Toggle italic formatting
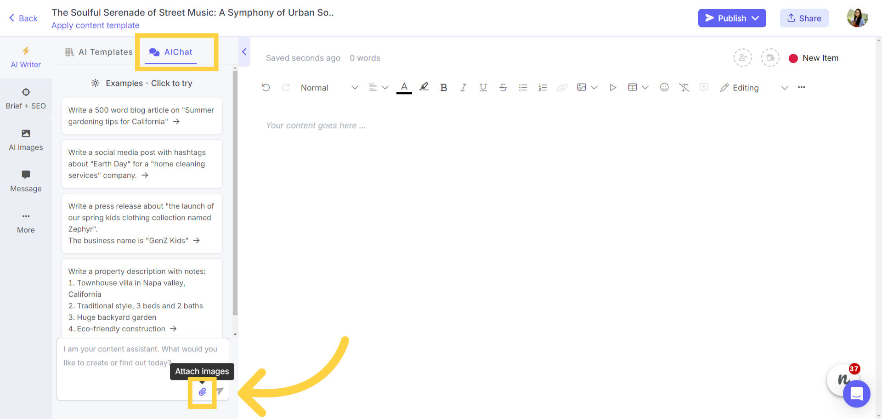Viewport: 882px width, 419px height. click(464, 87)
